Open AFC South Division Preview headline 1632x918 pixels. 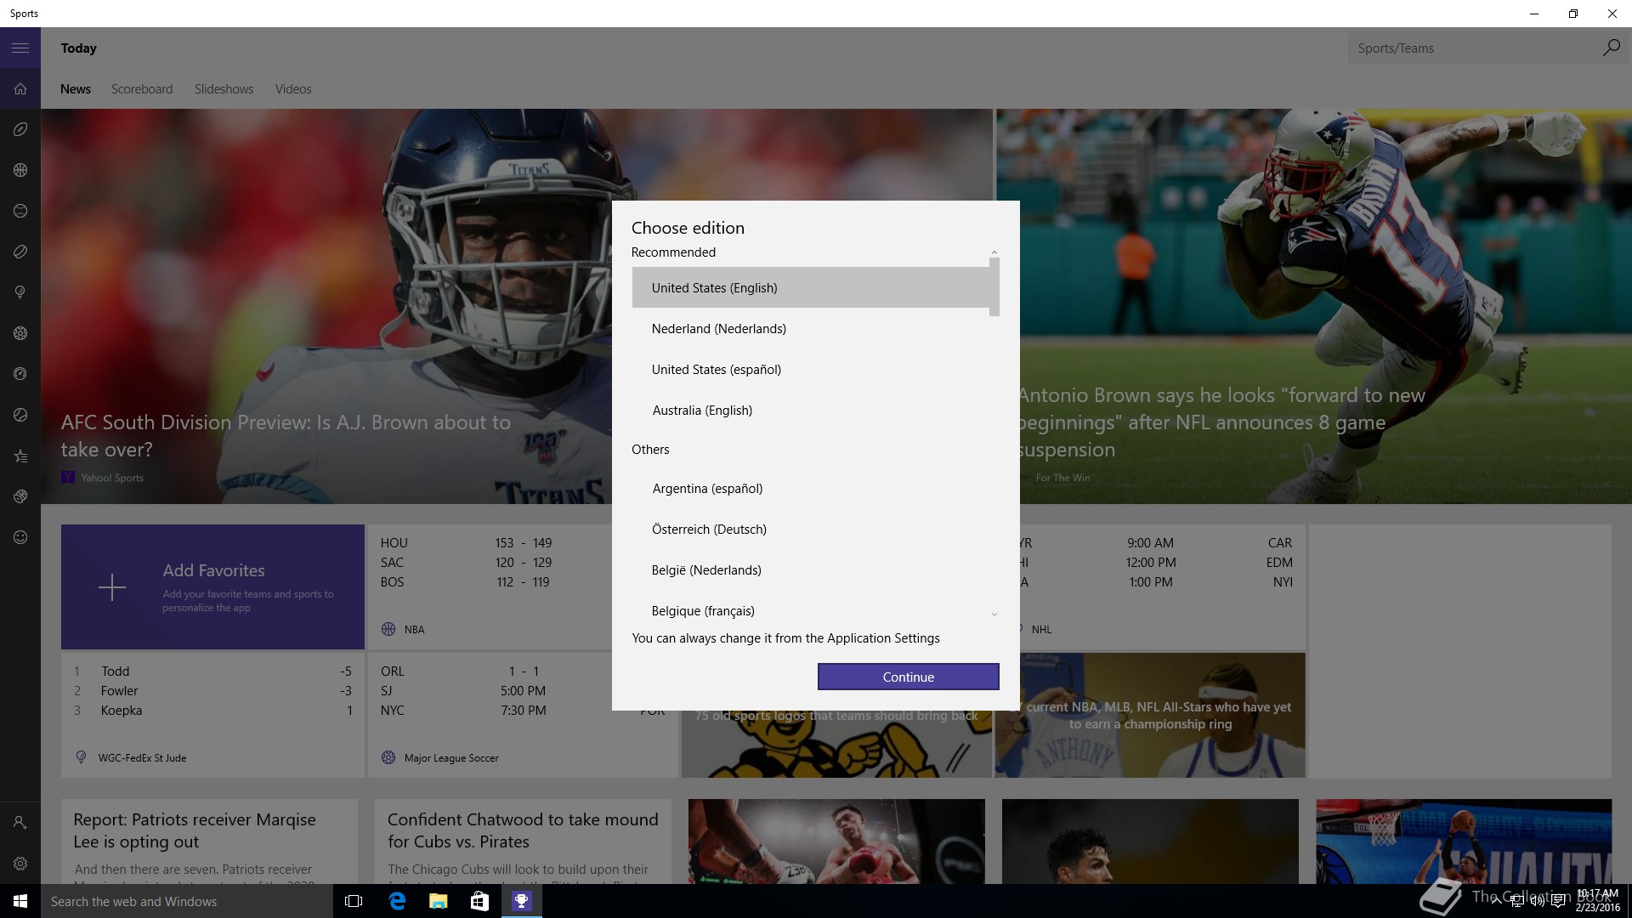pos(286,435)
